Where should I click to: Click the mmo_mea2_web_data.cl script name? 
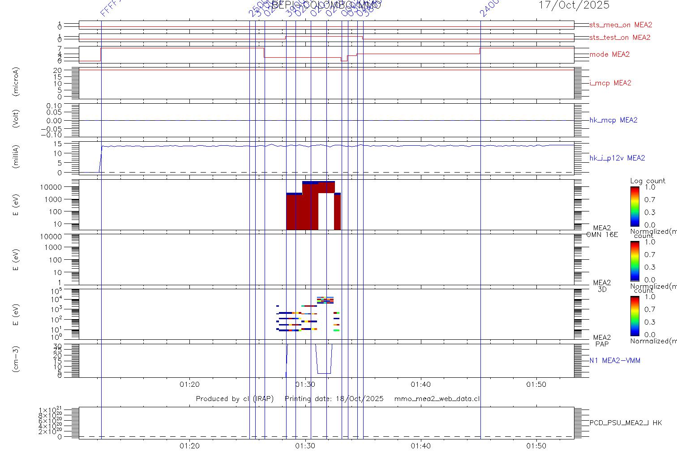437,399
